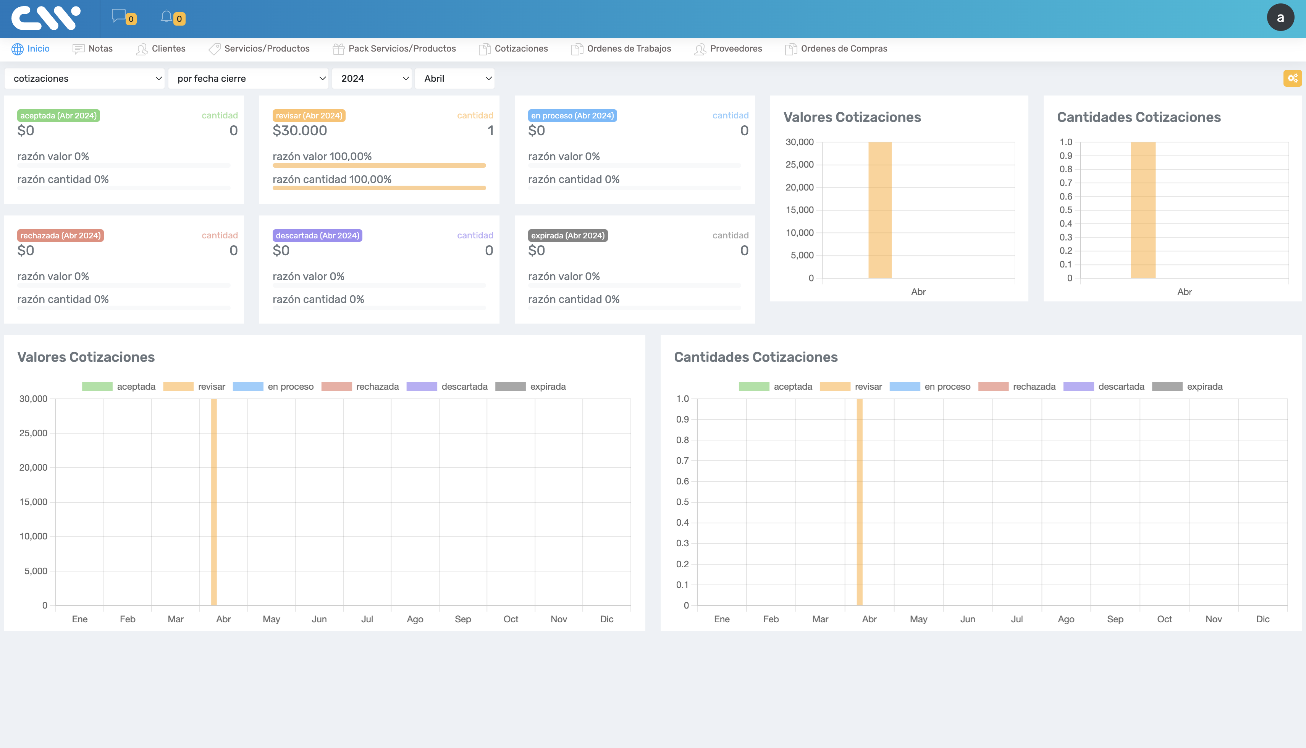Click the orange settings gears icon
This screenshot has height=748, width=1306.
pyautogui.click(x=1292, y=78)
